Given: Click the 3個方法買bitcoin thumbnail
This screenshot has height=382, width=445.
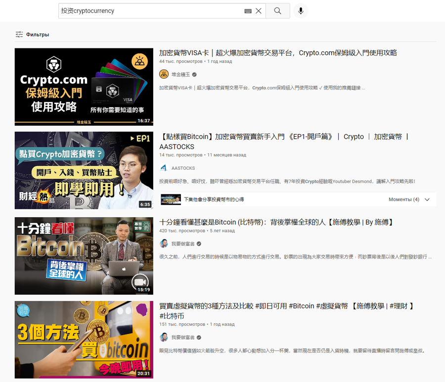Looking at the screenshot, I should 84,340.
